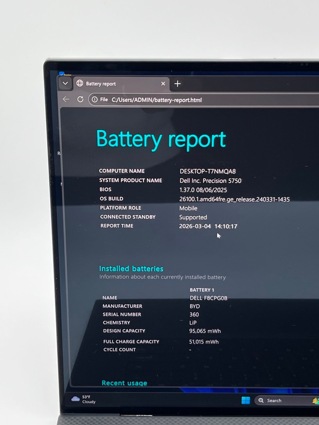Select the DESKTOP-T7NMQA8 value
319x425 pixels.
208,171
